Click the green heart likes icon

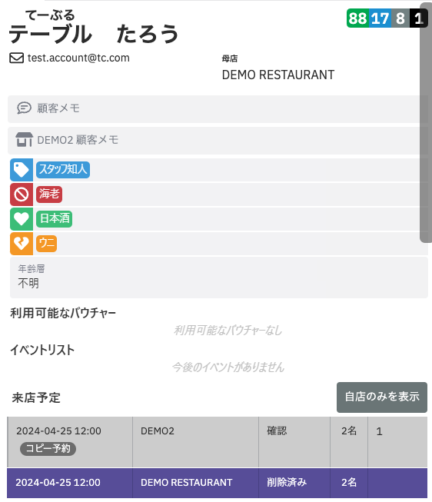(x=22, y=219)
